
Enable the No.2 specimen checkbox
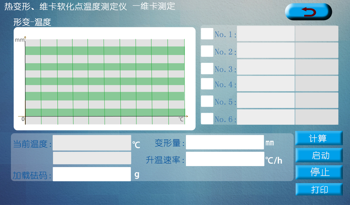[207, 51]
